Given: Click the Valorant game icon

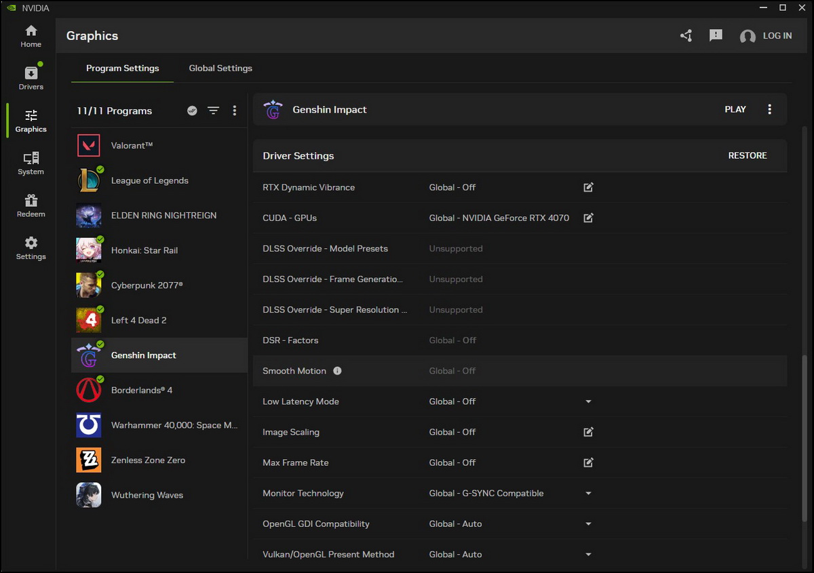Looking at the screenshot, I should pyautogui.click(x=89, y=146).
